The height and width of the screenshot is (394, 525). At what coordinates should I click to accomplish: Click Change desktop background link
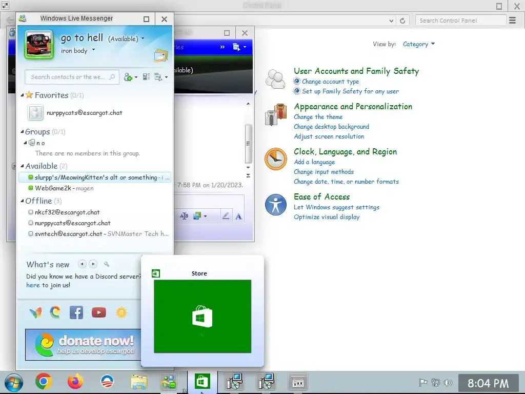(332, 127)
